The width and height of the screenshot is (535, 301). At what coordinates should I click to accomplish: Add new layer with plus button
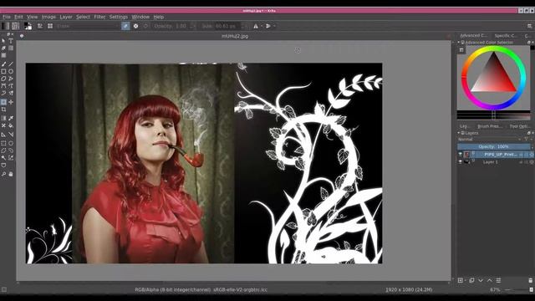(461, 281)
